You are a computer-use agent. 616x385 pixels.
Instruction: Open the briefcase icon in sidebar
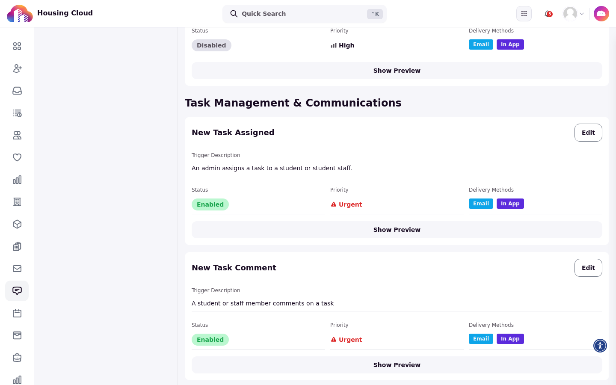(x=17, y=358)
